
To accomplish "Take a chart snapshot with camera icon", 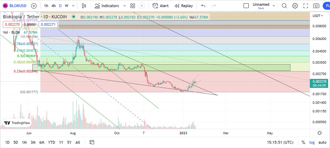I will (316, 6).
